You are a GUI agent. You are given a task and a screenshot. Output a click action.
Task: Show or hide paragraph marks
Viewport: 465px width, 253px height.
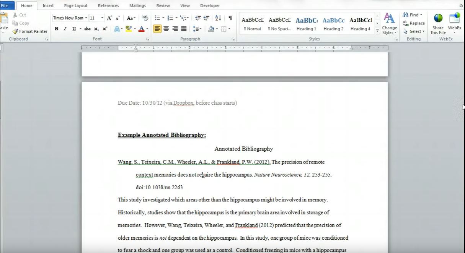(x=230, y=18)
